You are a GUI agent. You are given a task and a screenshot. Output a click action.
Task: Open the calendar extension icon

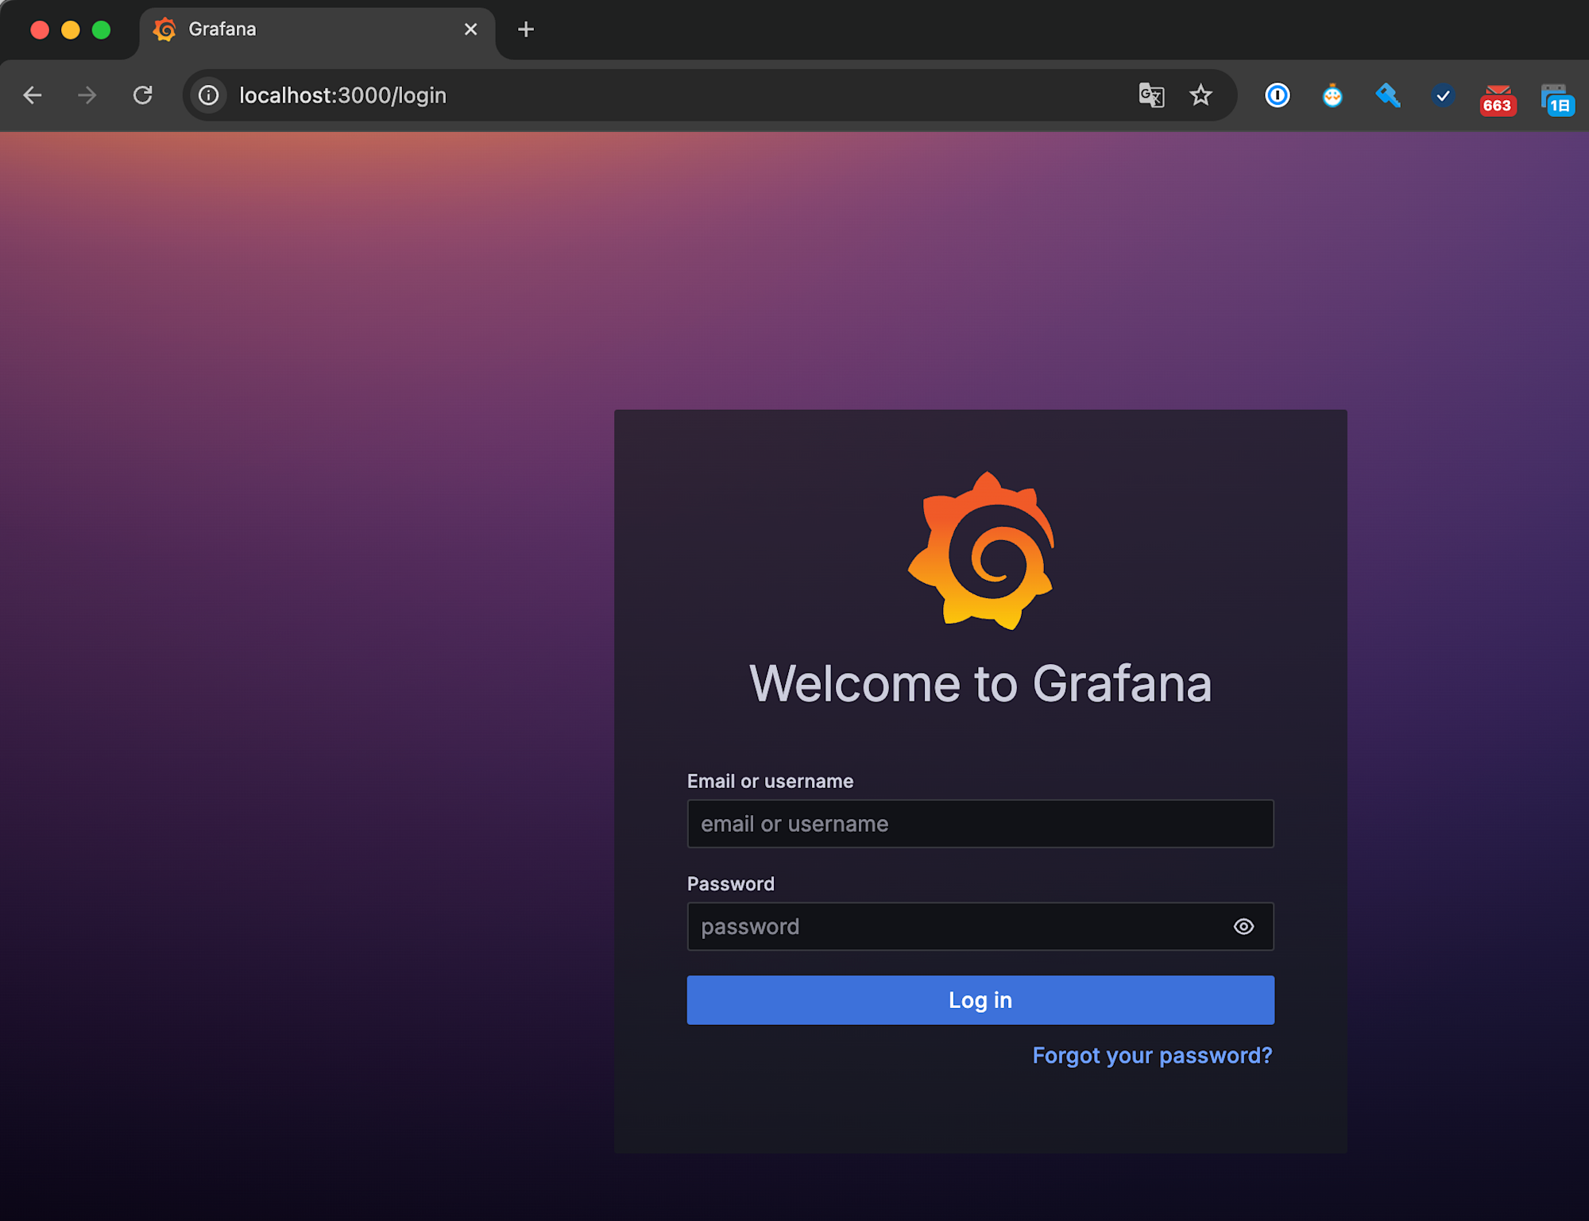click(x=1556, y=99)
